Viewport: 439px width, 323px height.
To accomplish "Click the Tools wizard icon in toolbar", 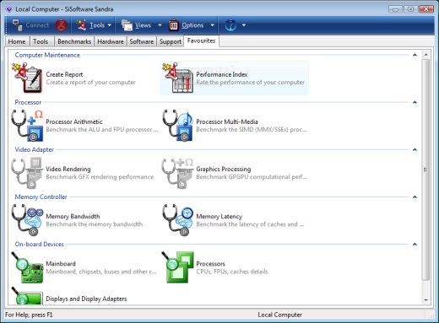I will (81, 25).
